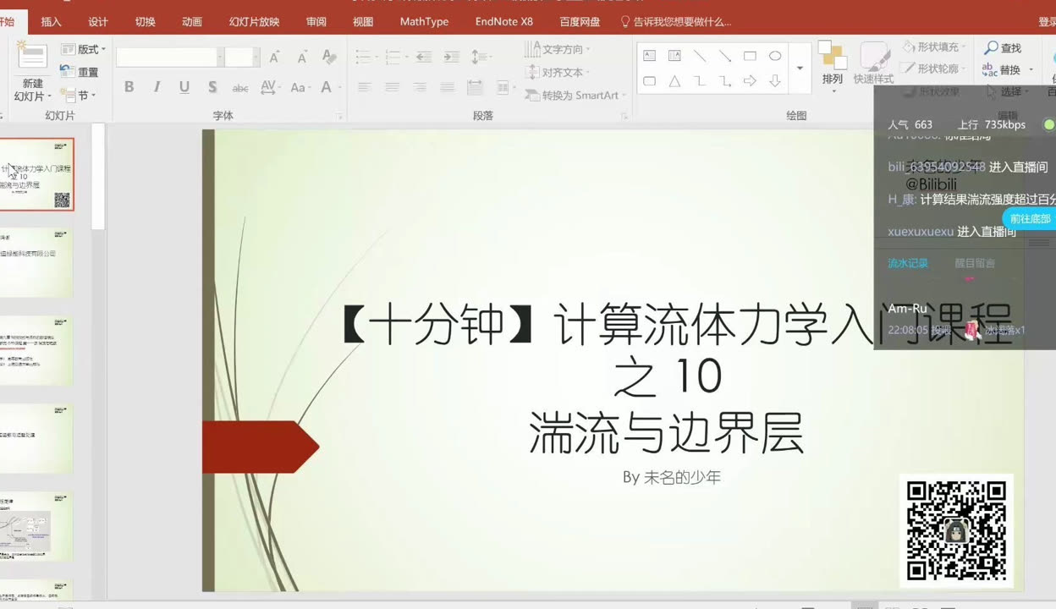Click the Quick Styles (快速样式) button
The height and width of the screenshot is (609, 1056).
click(x=874, y=63)
